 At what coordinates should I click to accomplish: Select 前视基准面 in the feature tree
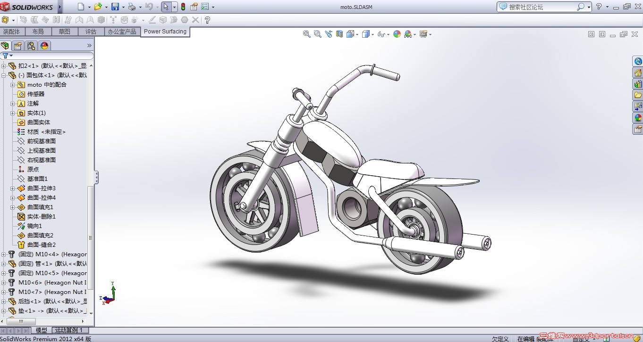click(x=42, y=141)
